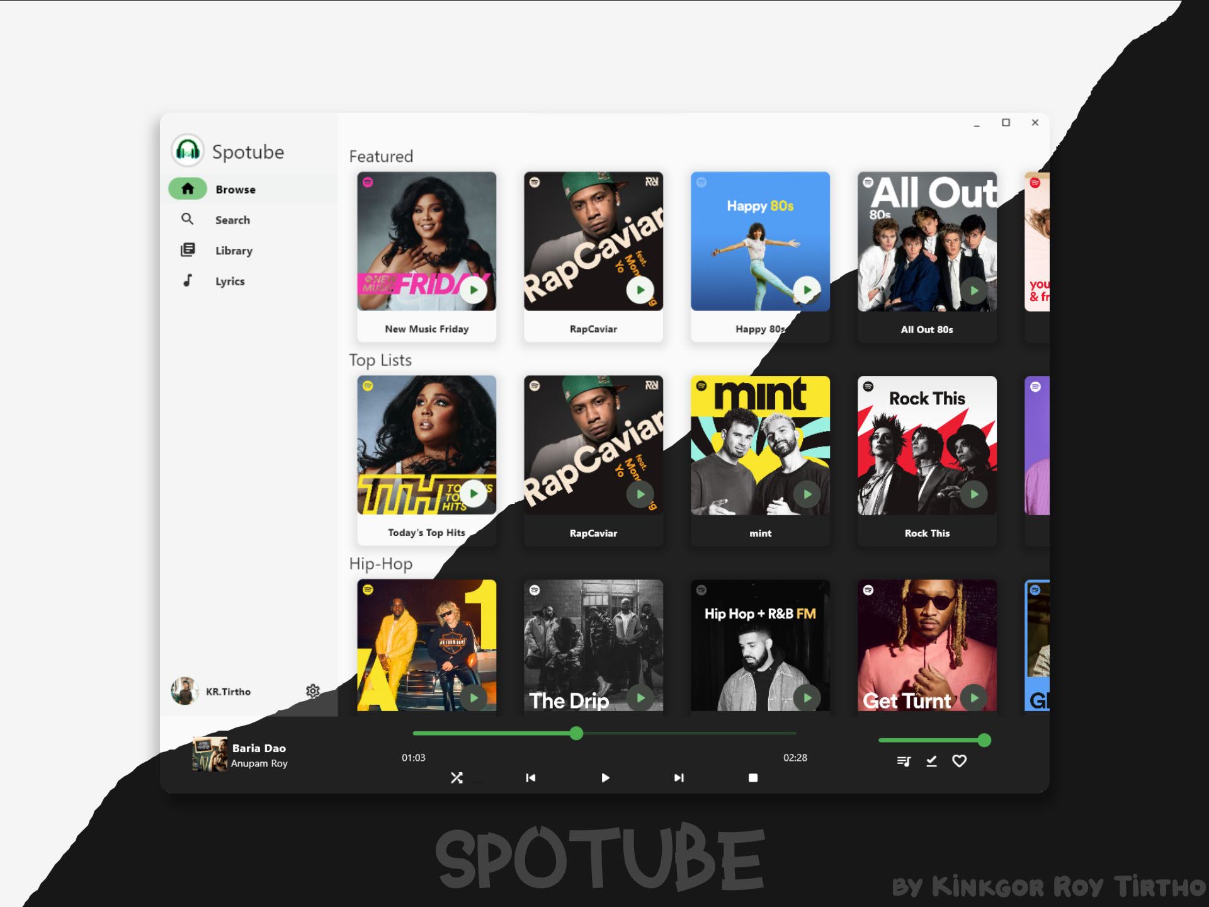Click the Featured section heading

point(381,156)
